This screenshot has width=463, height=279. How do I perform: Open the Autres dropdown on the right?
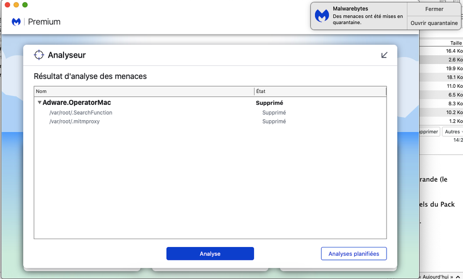[452, 131]
